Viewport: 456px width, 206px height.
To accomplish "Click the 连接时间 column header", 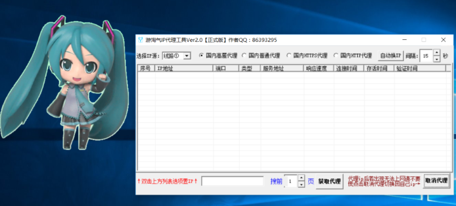I will [349, 68].
